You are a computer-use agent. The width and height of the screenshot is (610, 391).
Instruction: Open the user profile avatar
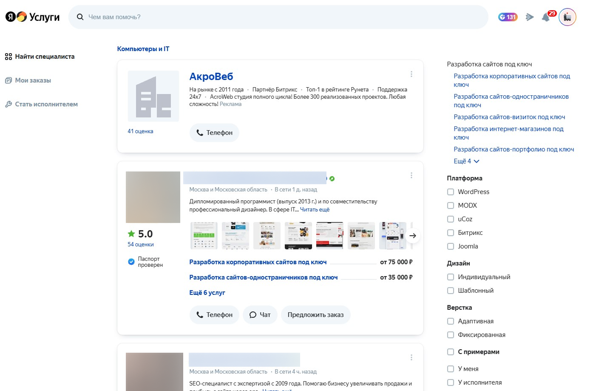[x=567, y=17]
